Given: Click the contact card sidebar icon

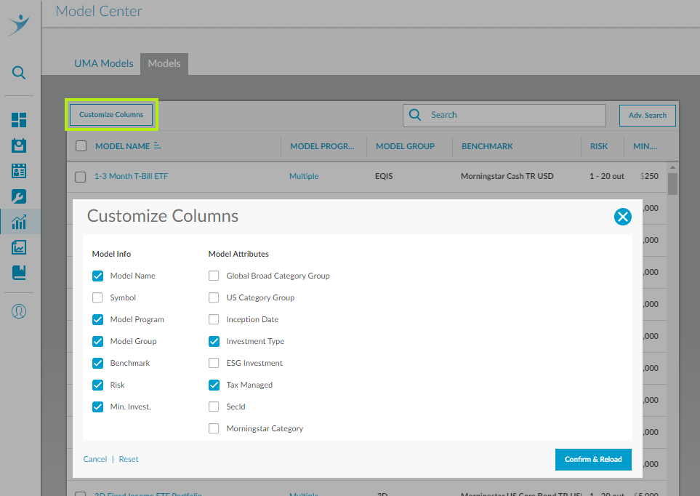Looking at the screenshot, I should point(18,170).
